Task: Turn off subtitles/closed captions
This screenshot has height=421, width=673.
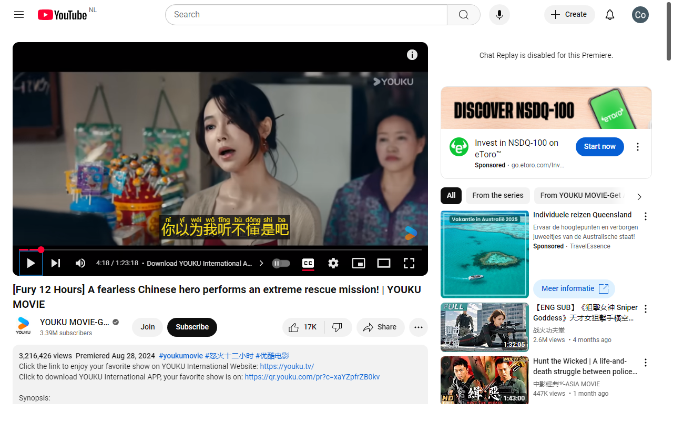Action: coord(308,263)
